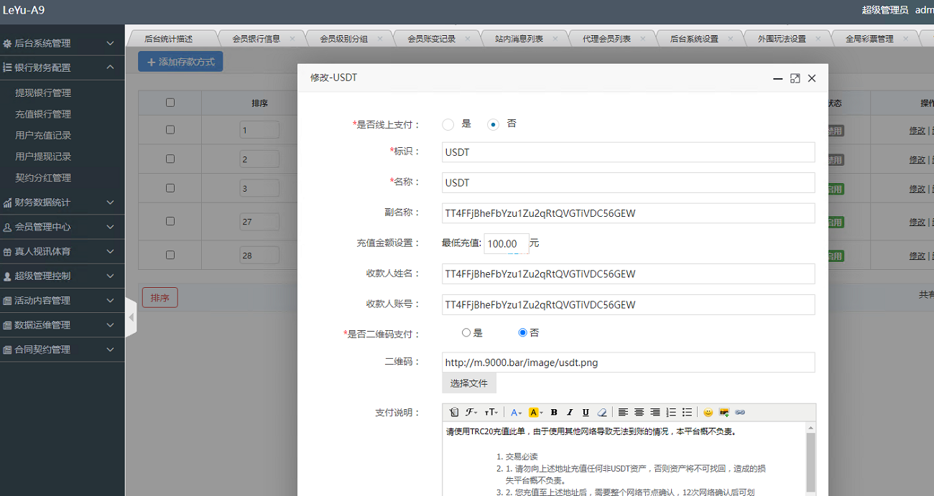Viewport: 934px width, 496px height.
Task: Close the 会员银行信息 tab
Action: pos(292,39)
